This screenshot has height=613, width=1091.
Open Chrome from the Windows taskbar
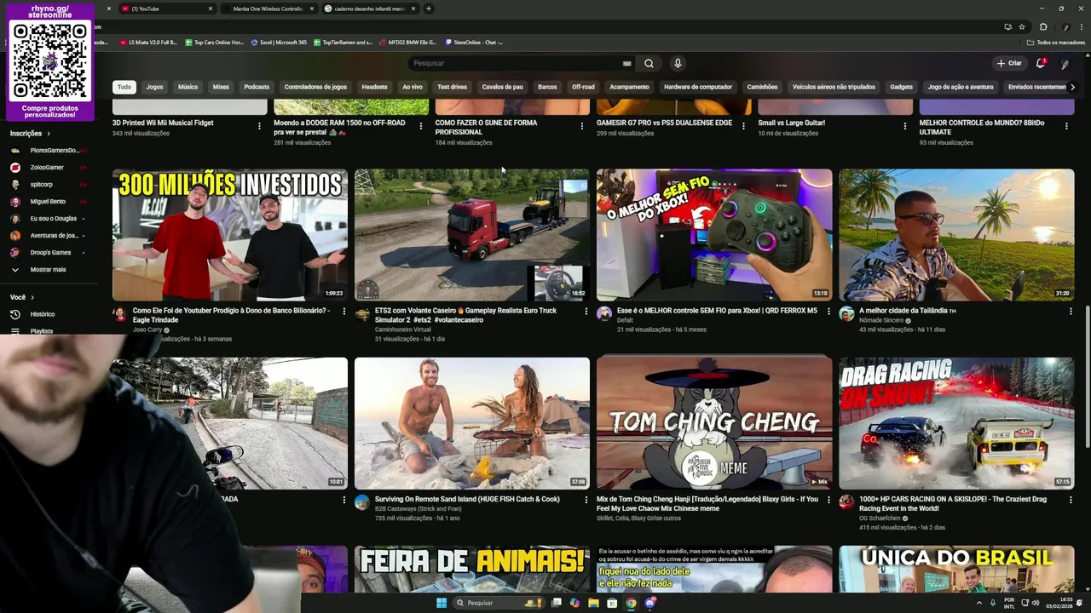(x=631, y=603)
